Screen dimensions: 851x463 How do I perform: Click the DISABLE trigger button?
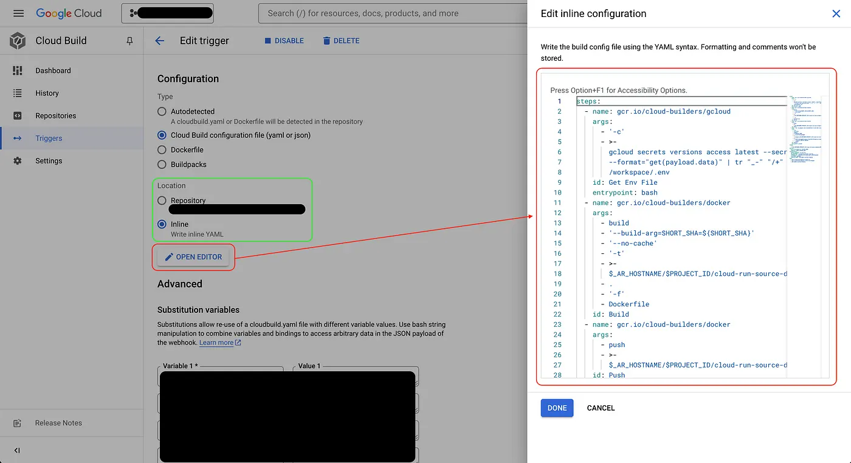point(284,41)
